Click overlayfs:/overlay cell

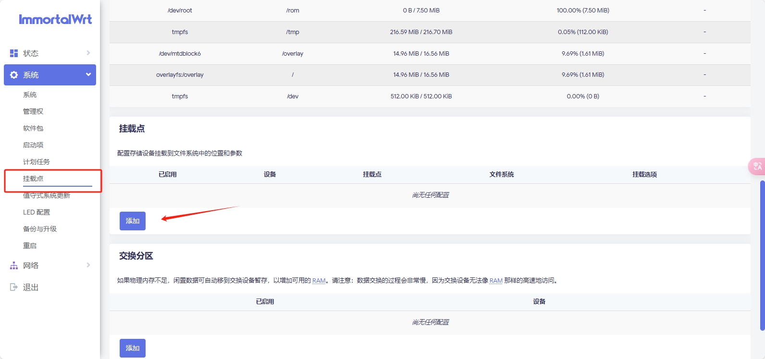click(180, 75)
